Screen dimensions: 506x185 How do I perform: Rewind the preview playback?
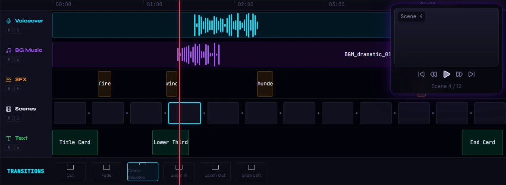pos(434,74)
